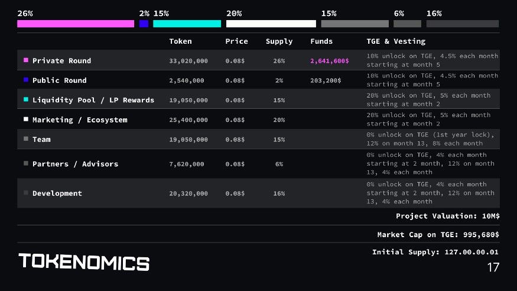This screenshot has height=291, width=517.
Task: Click the pink Private Round marker square
Action: [26, 60]
